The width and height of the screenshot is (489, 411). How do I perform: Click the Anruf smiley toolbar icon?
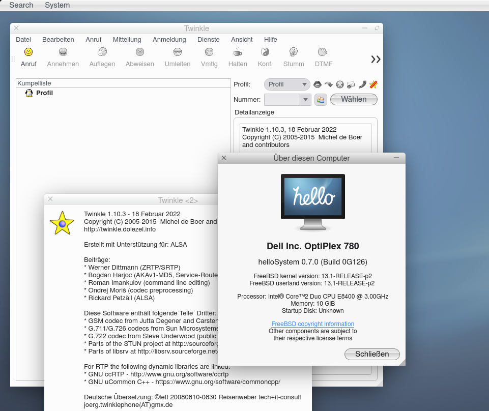tap(28, 52)
